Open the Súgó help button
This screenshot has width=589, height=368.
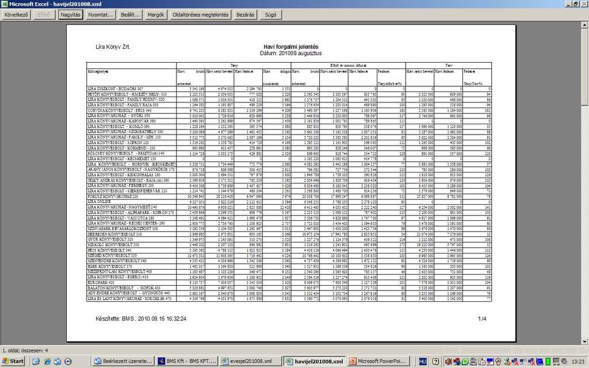click(270, 14)
